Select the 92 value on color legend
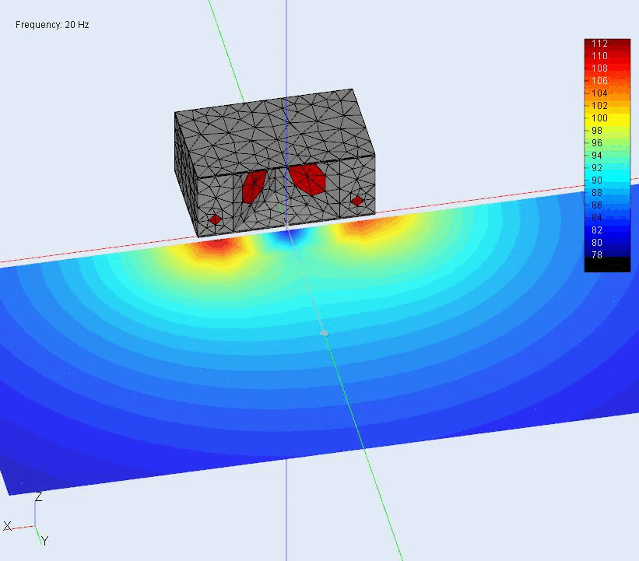639x561 pixels. (x=597, y=168)
